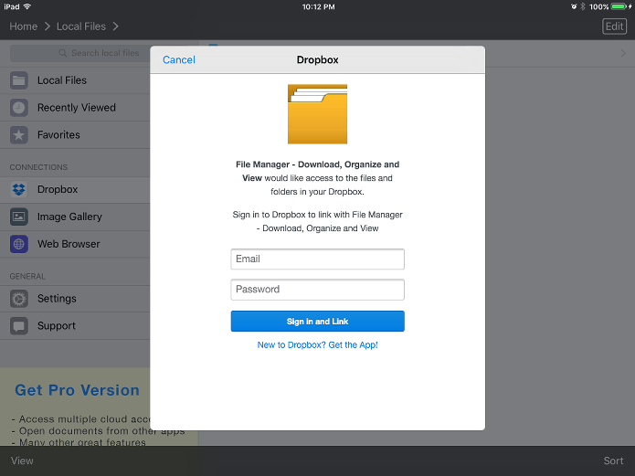Select the Recently Viewed label

click(77, 108)
